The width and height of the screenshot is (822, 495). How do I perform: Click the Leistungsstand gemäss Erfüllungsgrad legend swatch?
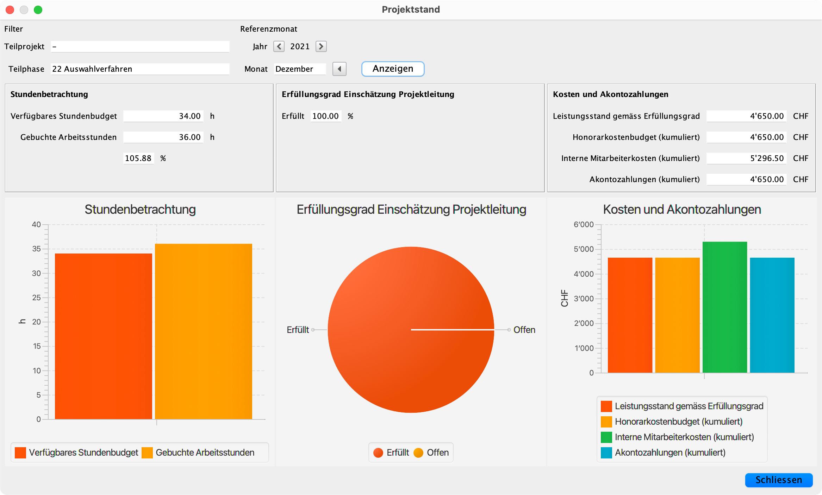point(606,406)
